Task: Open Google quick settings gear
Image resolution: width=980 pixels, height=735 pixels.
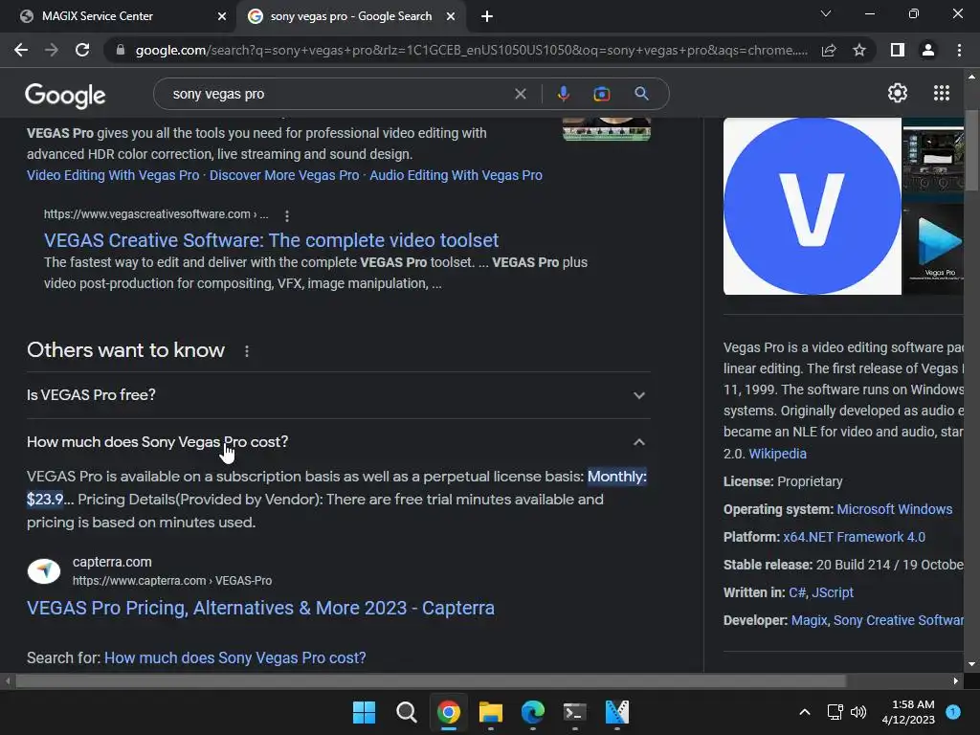Action: pyautogui.click(x=898, y=93)
